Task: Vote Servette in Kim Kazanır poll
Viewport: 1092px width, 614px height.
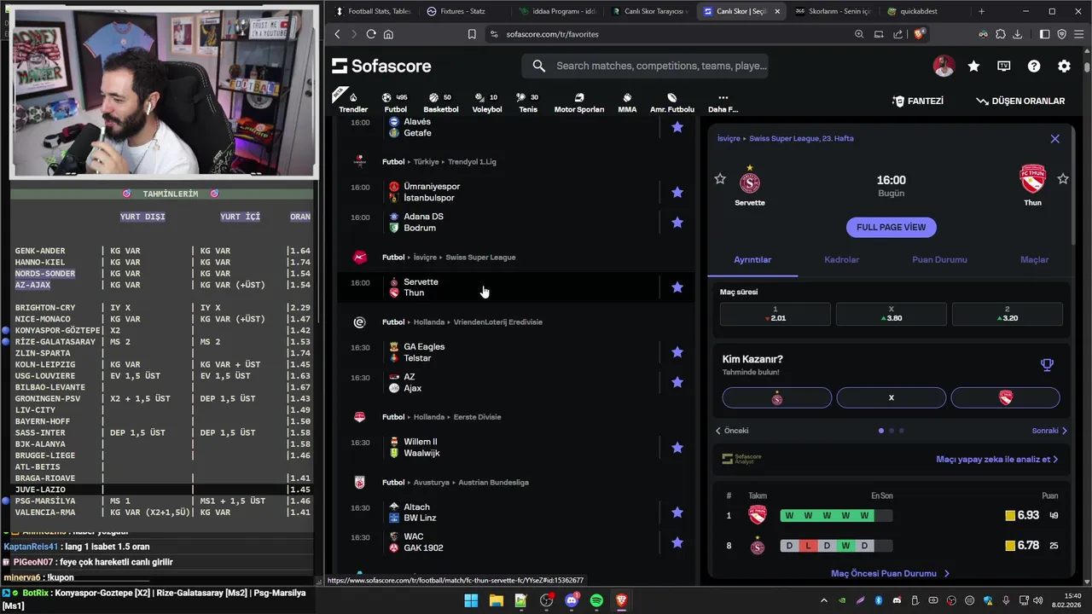Action: click(777, 397)
